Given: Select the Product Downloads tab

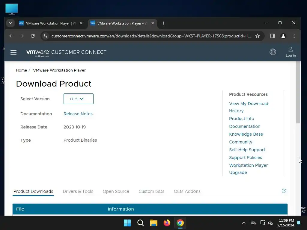Looking at the screenshot, I should click(x=33, y=191).
